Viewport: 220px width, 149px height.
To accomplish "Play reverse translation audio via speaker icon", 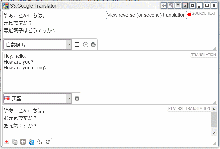I will tap(23, 142).
